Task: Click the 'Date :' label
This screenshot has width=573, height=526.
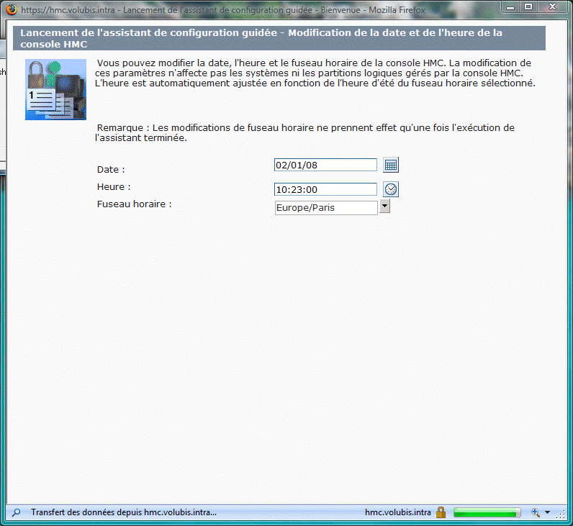Action: [111, 170]
